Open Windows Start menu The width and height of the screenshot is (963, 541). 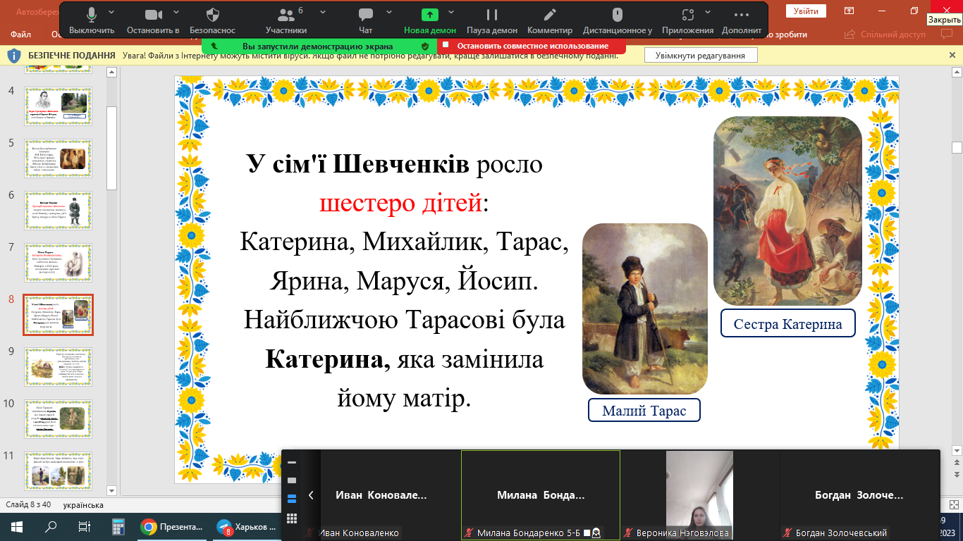coord(17,526)
